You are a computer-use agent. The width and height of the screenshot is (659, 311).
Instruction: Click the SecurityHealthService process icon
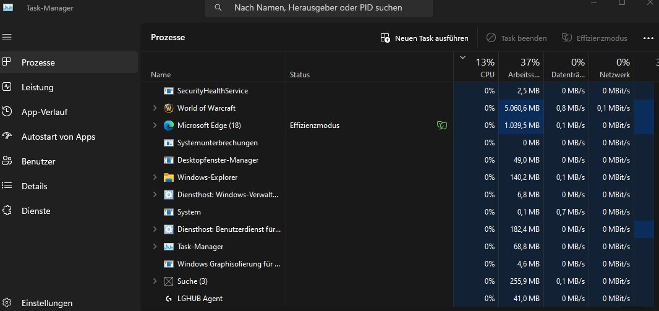pyautogui.click(x=169, y=91)
